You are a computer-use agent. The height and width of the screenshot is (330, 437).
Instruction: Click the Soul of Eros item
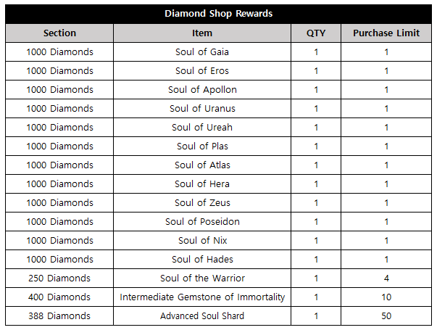(202, 71)
